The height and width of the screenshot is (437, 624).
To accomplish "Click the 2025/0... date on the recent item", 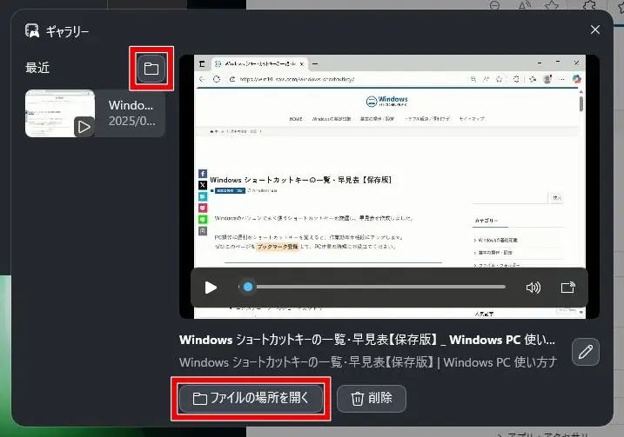I will [132, 121].
